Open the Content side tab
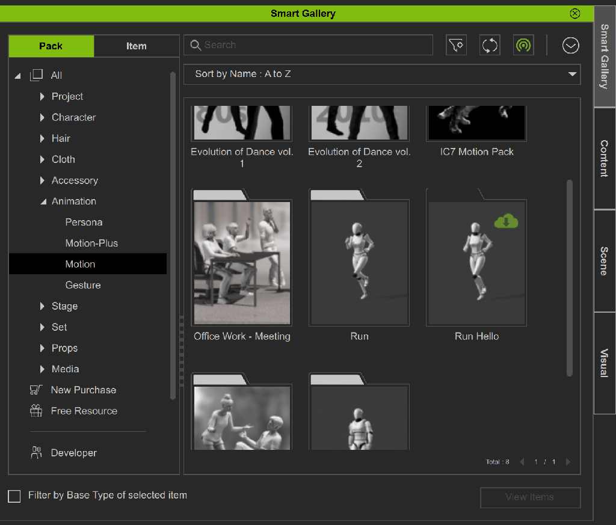The image size is (616, 525). 605,158
